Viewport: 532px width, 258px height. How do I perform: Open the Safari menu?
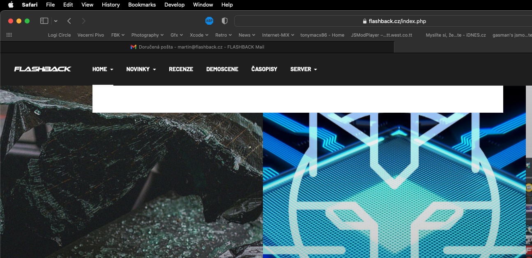[x=30, y=5]
